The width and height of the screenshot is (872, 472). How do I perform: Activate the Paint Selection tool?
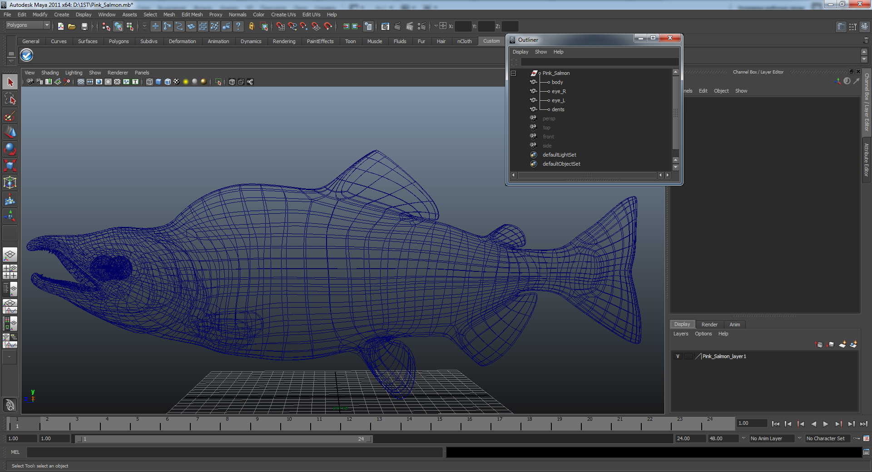[10, 116]
